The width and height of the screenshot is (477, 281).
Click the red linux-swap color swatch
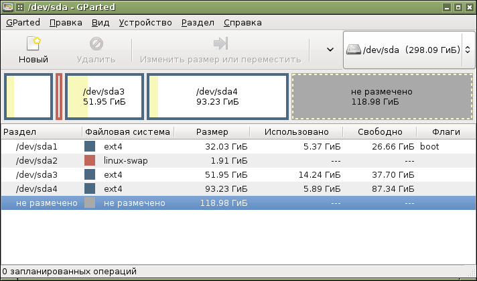pos(90,160)
